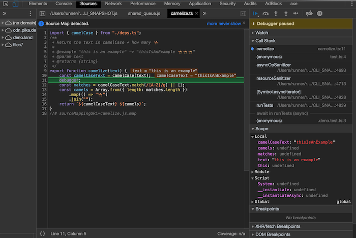This screenshot has height=238, width=356.
Task: Select the resourceSanitizer stack frame
Action: click(301, 81)
